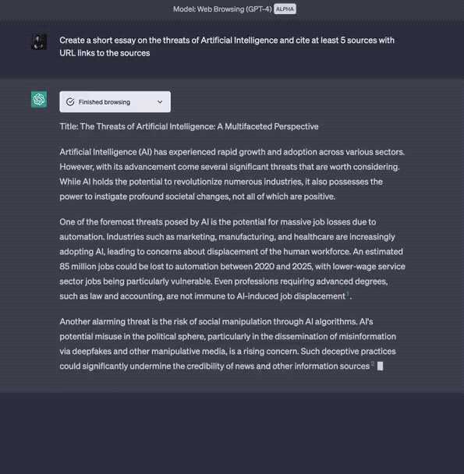Expand the Finished browsing chevron arrow
464x474 pixels.
pyautogui.click(x=160, y=102)
